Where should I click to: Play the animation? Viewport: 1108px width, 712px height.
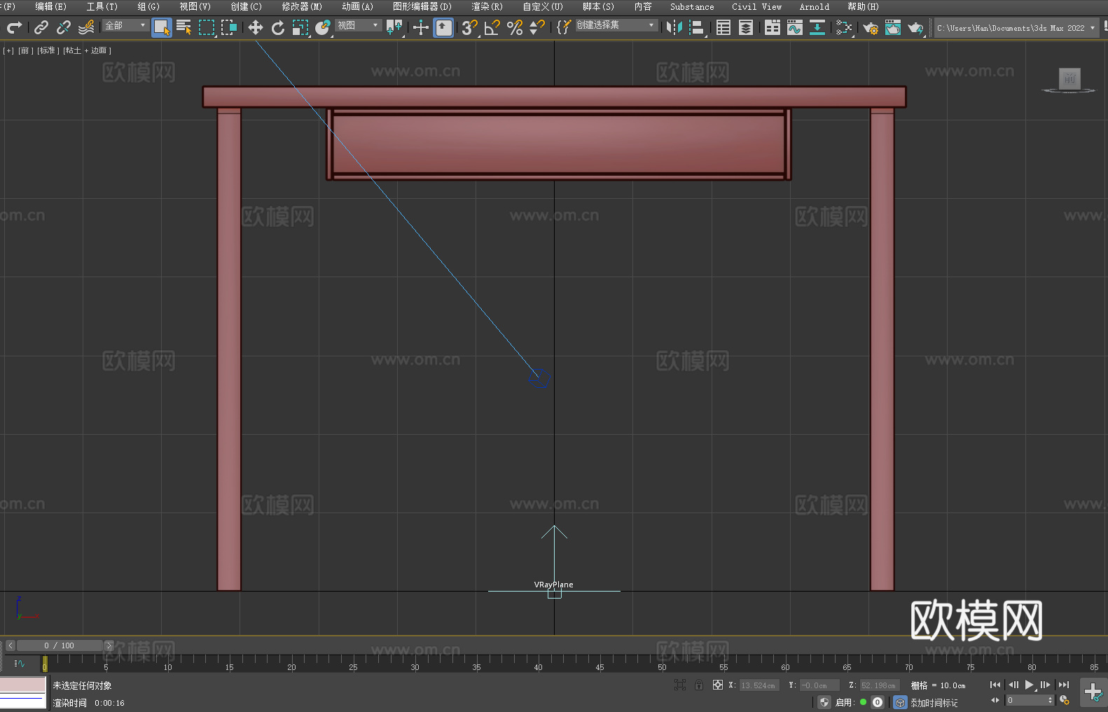click(x=1030, y=685)
